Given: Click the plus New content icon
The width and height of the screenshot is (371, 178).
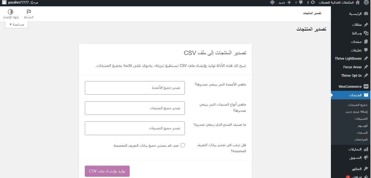Looking at the screenshot, I should (x=289, y=2).
